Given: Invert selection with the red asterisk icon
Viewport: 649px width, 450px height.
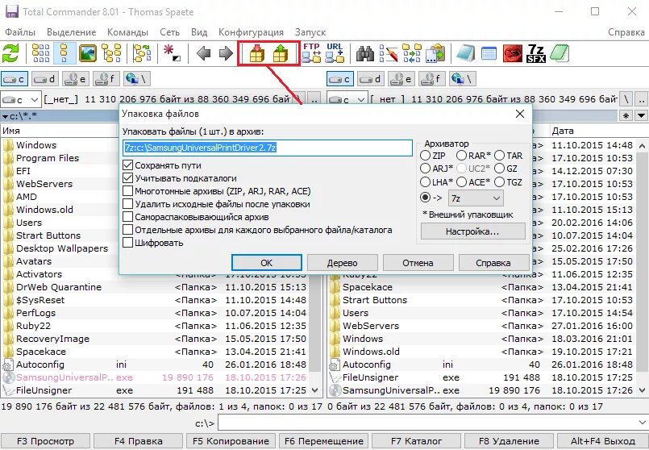Looking at the screenshot, I should point(172,53).
